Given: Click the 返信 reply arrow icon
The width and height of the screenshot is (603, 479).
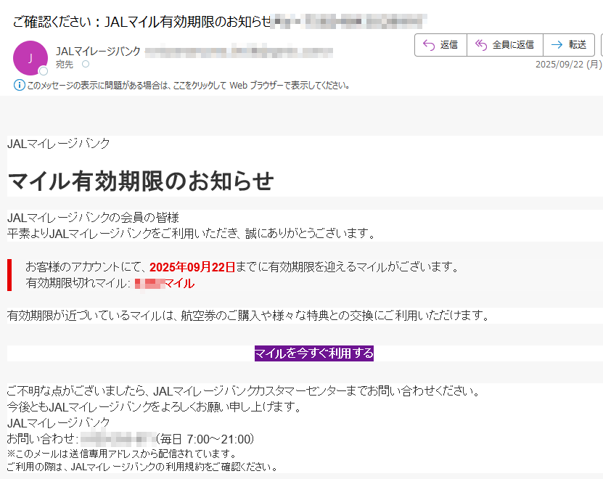Looking at the screenshot, I should coord(428,45).
